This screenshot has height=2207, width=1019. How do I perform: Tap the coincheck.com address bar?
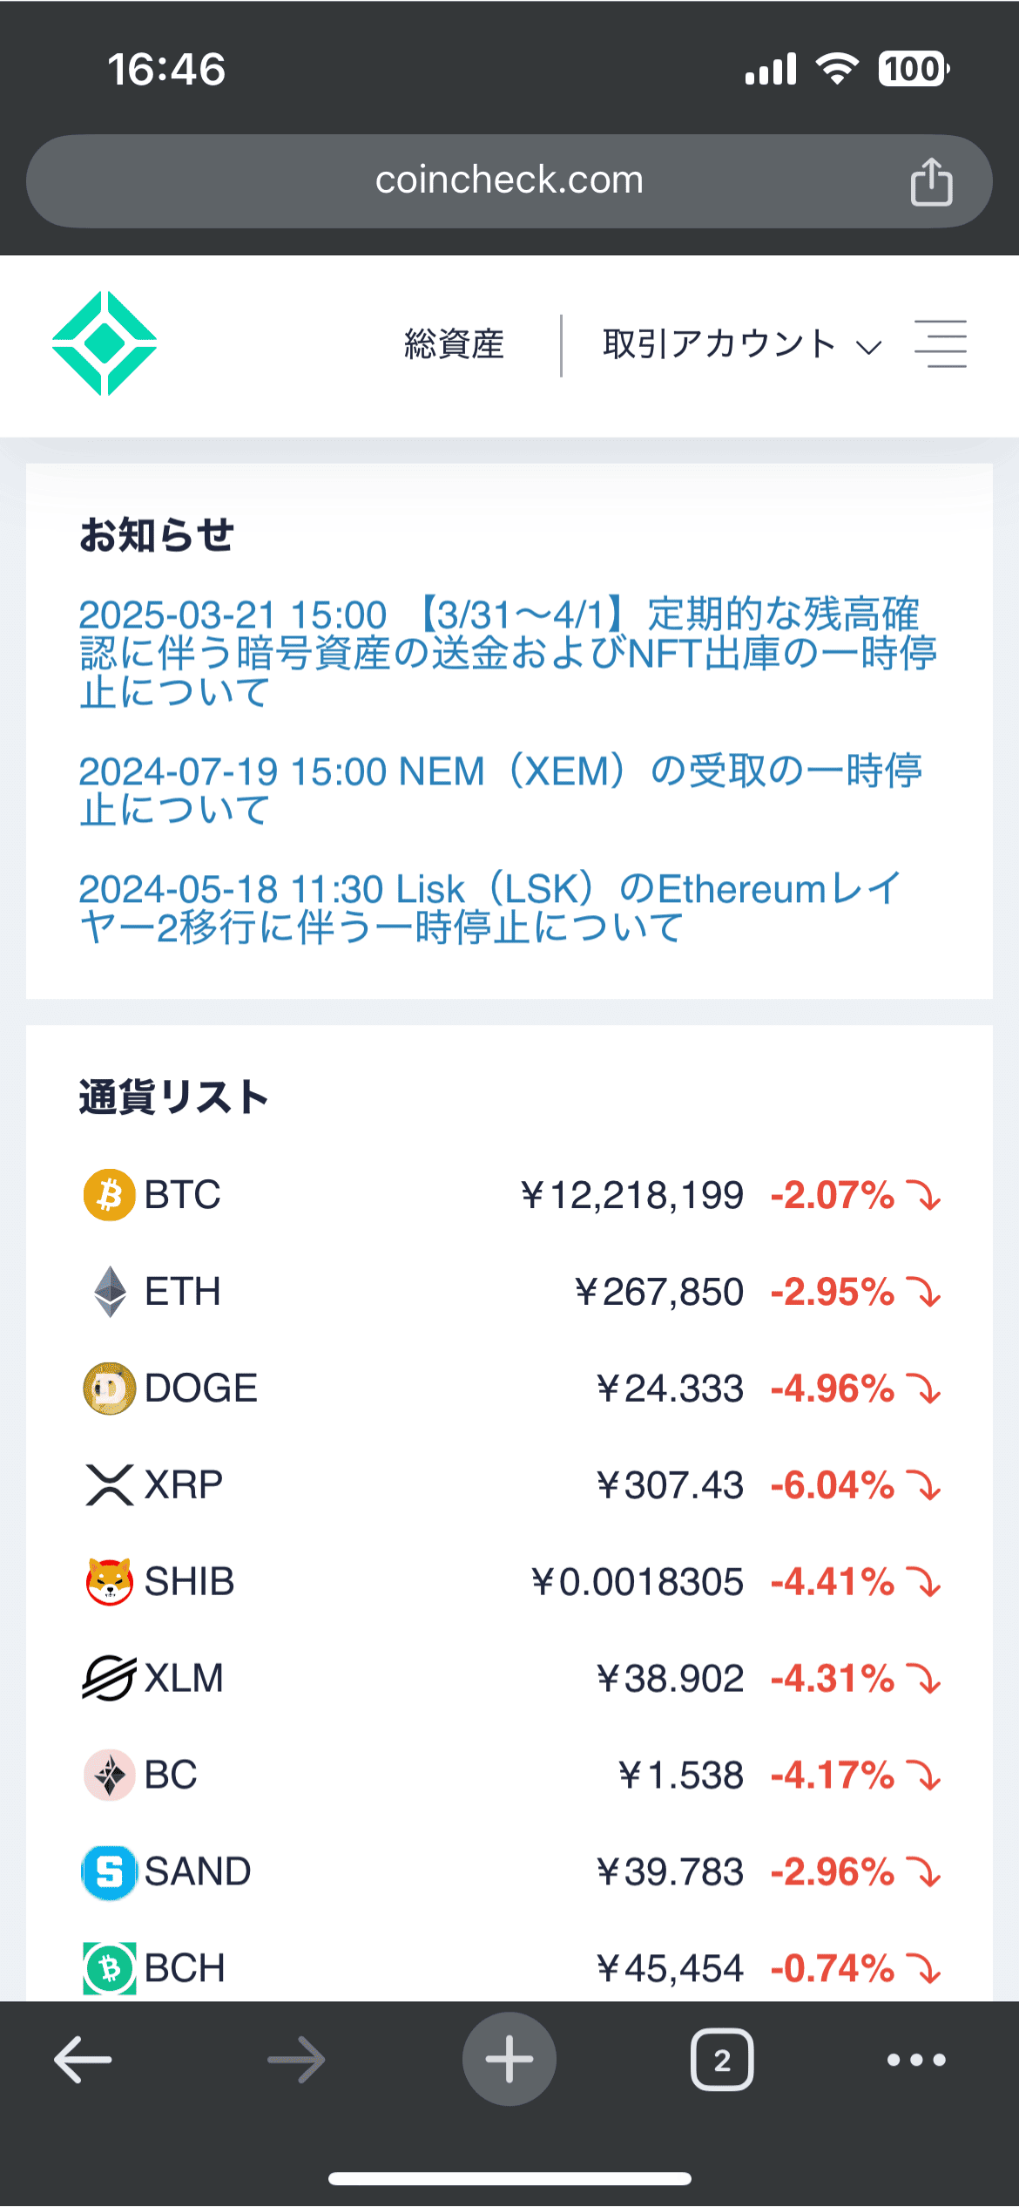509,181
